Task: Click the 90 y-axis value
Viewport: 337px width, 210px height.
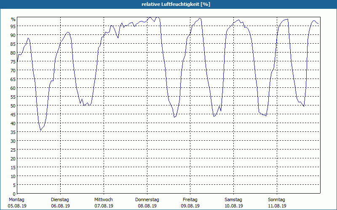Action: pyautogui.click(x=13, y=35)
